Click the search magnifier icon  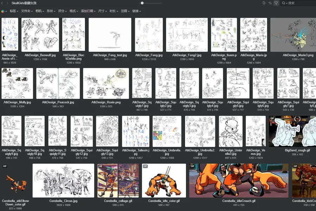(x=284, y=3)
